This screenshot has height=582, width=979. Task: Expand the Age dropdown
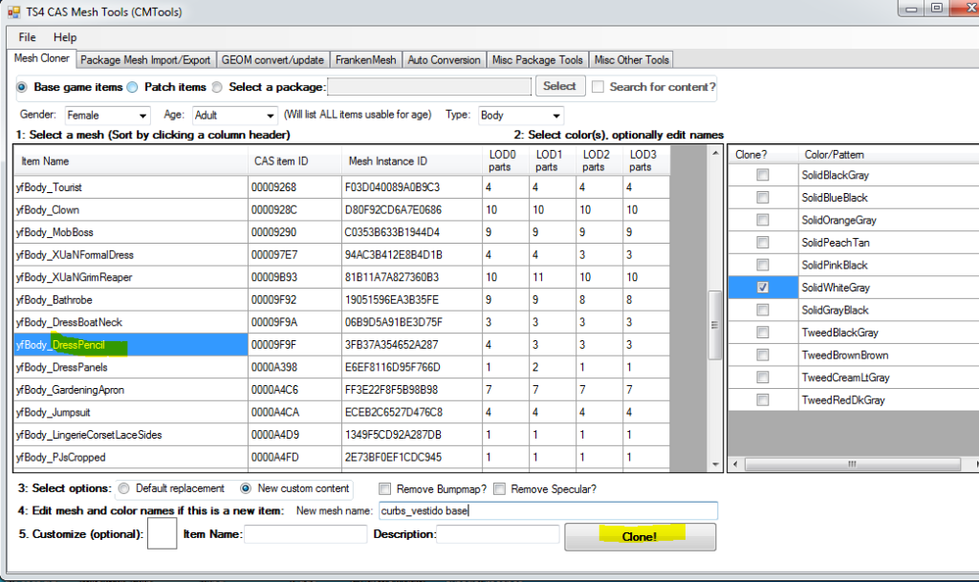[269, 116]
